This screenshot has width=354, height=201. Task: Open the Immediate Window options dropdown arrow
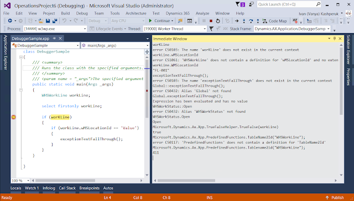[329, 39]
